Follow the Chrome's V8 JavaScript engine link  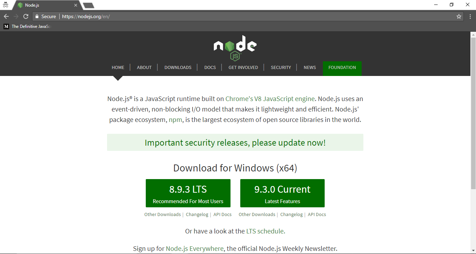pyautogui.click(x=270, y=99)
